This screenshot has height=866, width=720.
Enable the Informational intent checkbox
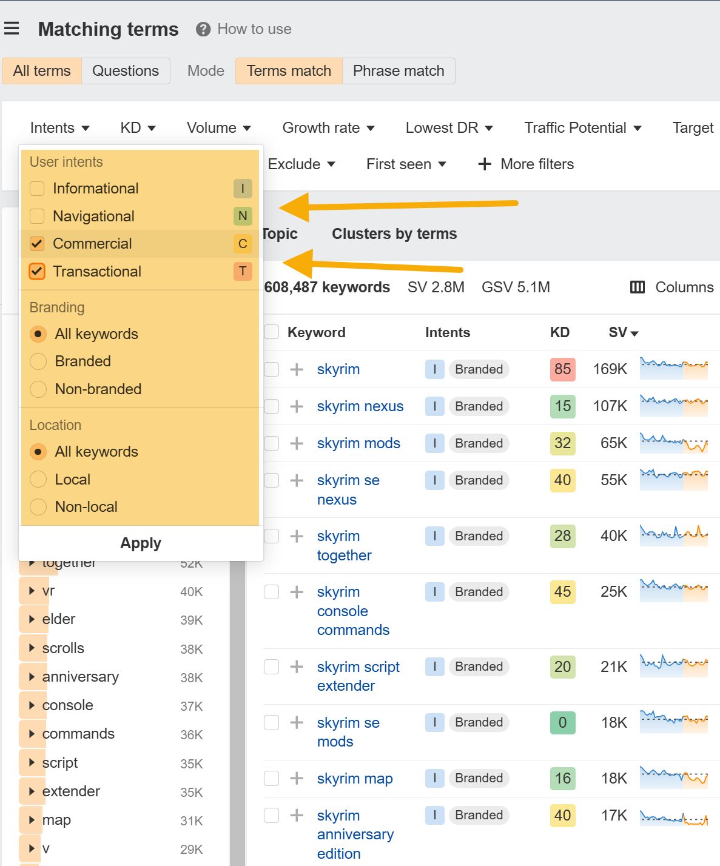36,189
